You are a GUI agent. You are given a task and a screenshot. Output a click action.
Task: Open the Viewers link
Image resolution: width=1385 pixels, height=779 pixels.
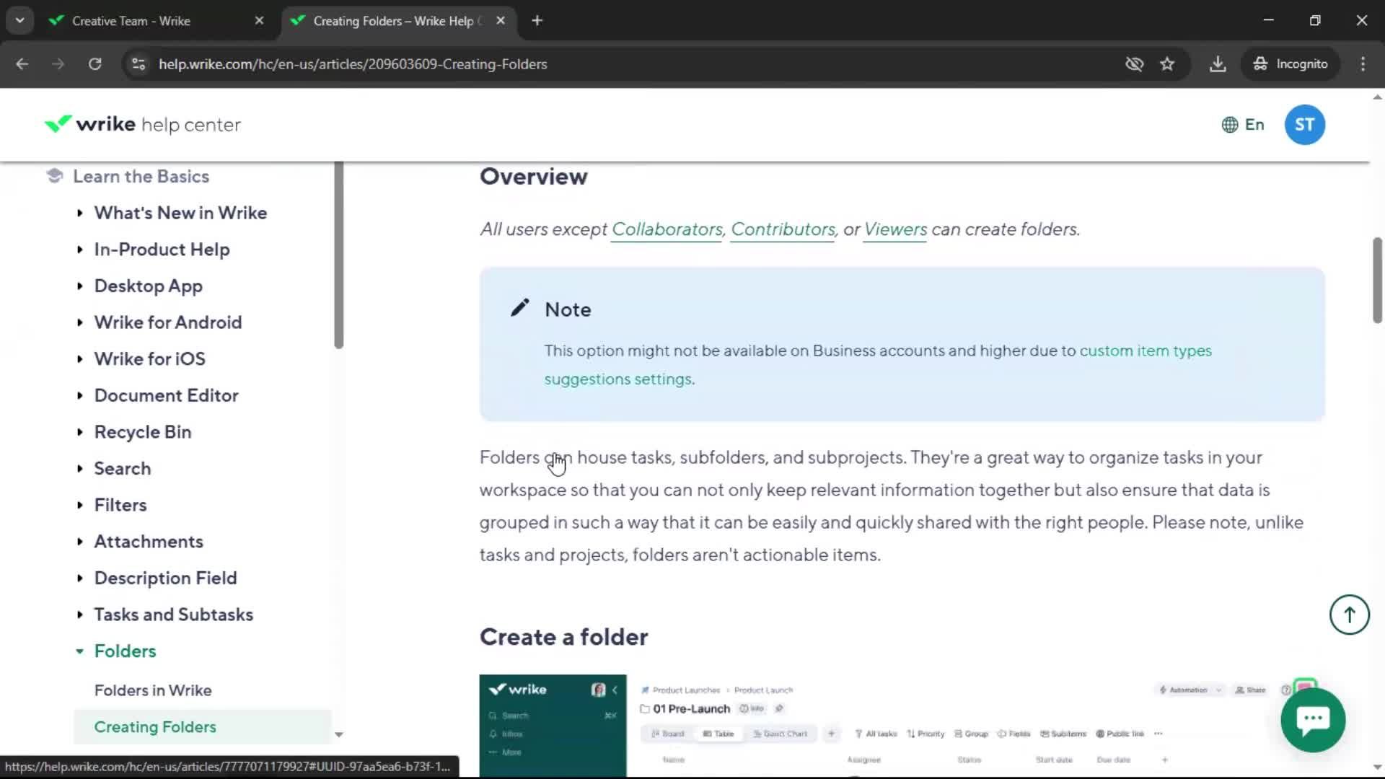point(895,229)
